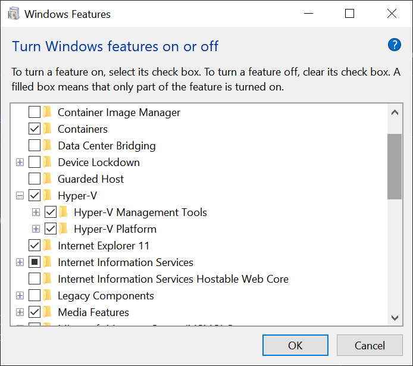
Task: Click the folder icon beside Containers
Action: click(x=48, y=129)
